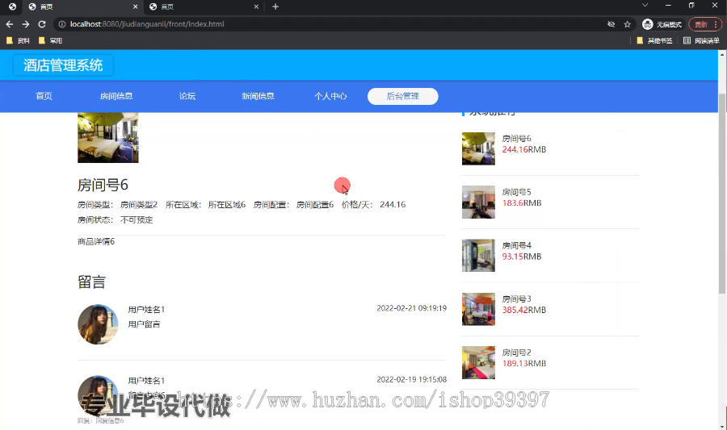Viewport: 727px width, 430px height.
Task: Open the 常用 bookmarks folder
Action: tap(51, 40)
